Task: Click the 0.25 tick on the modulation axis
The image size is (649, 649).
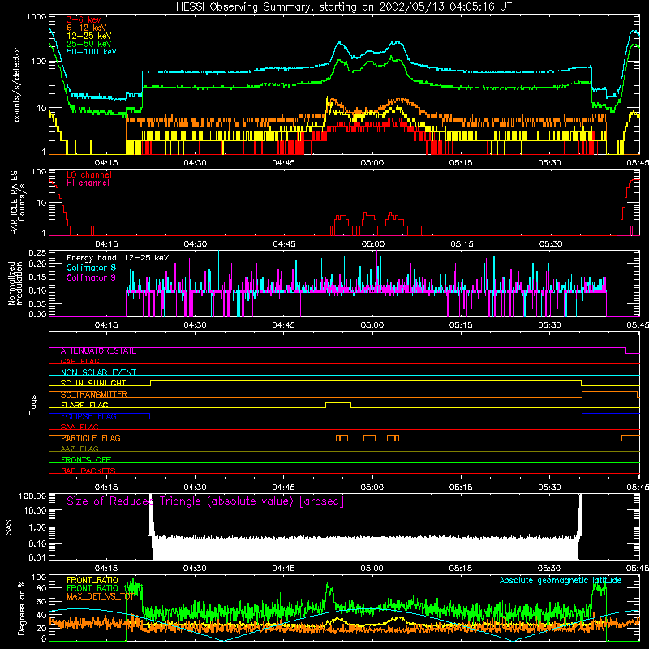Action: 37,253
